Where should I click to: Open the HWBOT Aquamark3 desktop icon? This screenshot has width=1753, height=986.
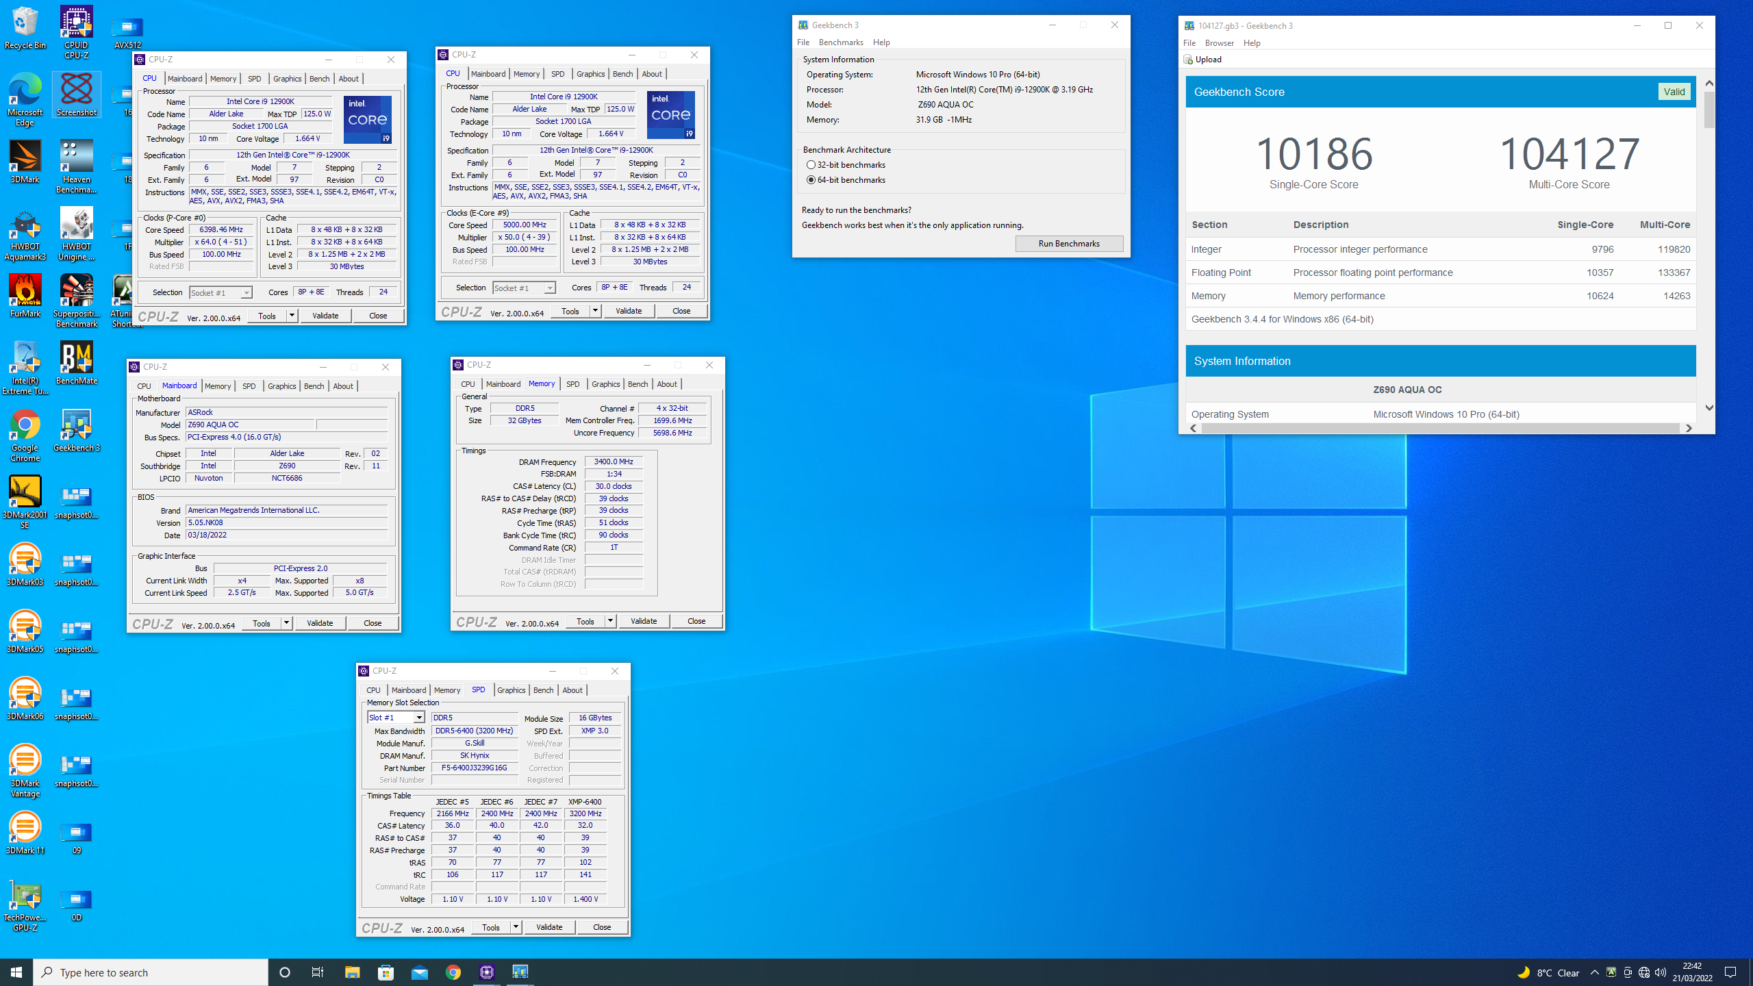pyautogui.click(x=25, y=234)
